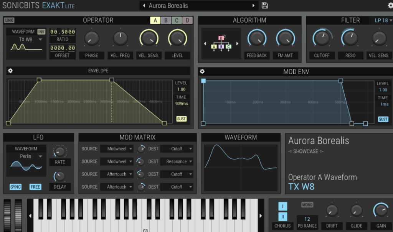Screen dimensions: 393x232
Task: Open first Aftertouch source dropdown
Action: (x=117, y=174)
